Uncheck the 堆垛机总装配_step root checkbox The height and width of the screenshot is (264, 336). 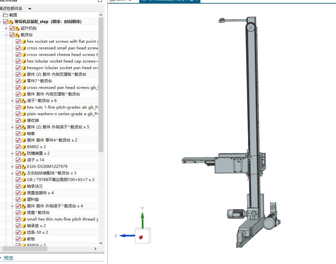tap(6, 22)
